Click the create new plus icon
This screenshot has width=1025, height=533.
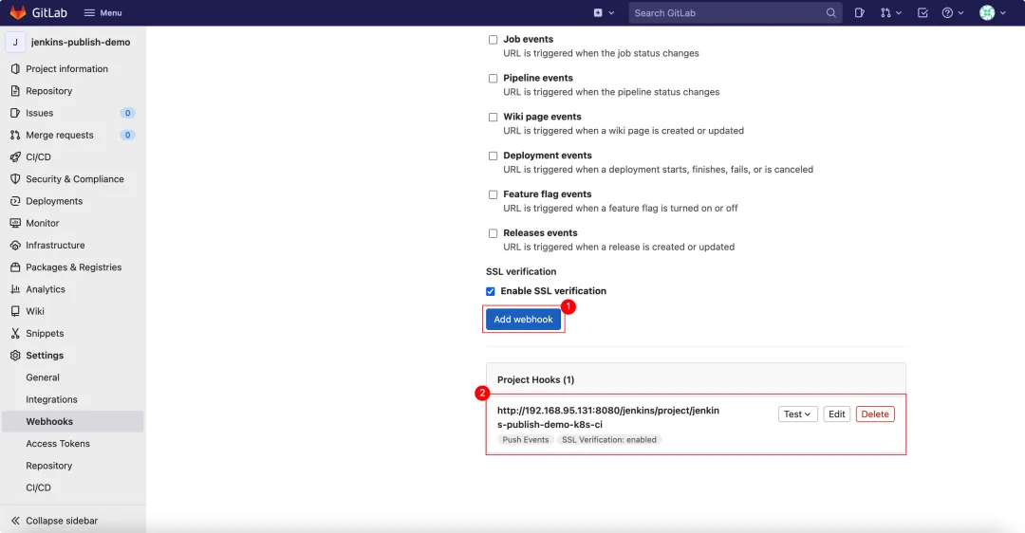[598, 12]
